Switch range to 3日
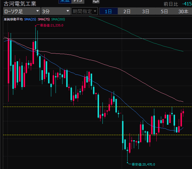 coord(146,11)
